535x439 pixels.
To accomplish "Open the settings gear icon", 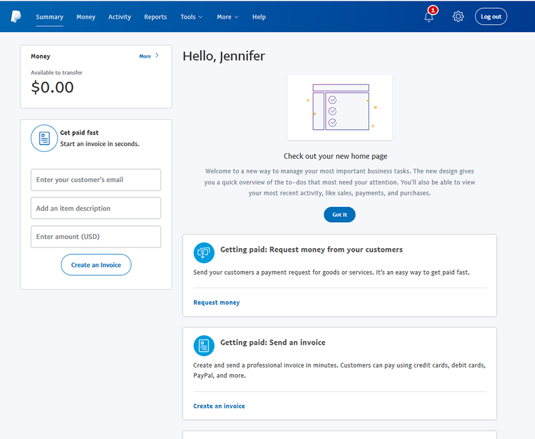I will tap(458, 16).
